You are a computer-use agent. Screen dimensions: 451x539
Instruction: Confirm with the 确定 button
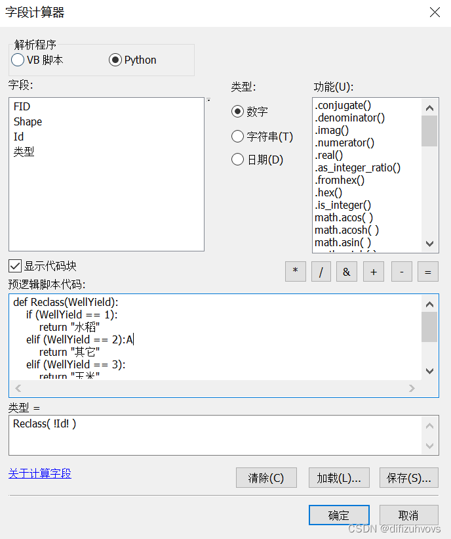click(x=339, y=515)
